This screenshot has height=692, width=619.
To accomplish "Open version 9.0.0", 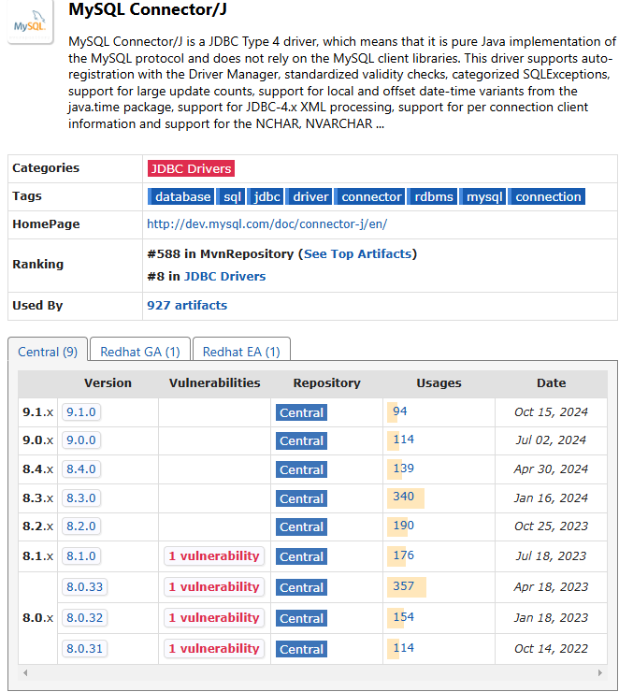I will pyautogui.click(x=81, y=440).
